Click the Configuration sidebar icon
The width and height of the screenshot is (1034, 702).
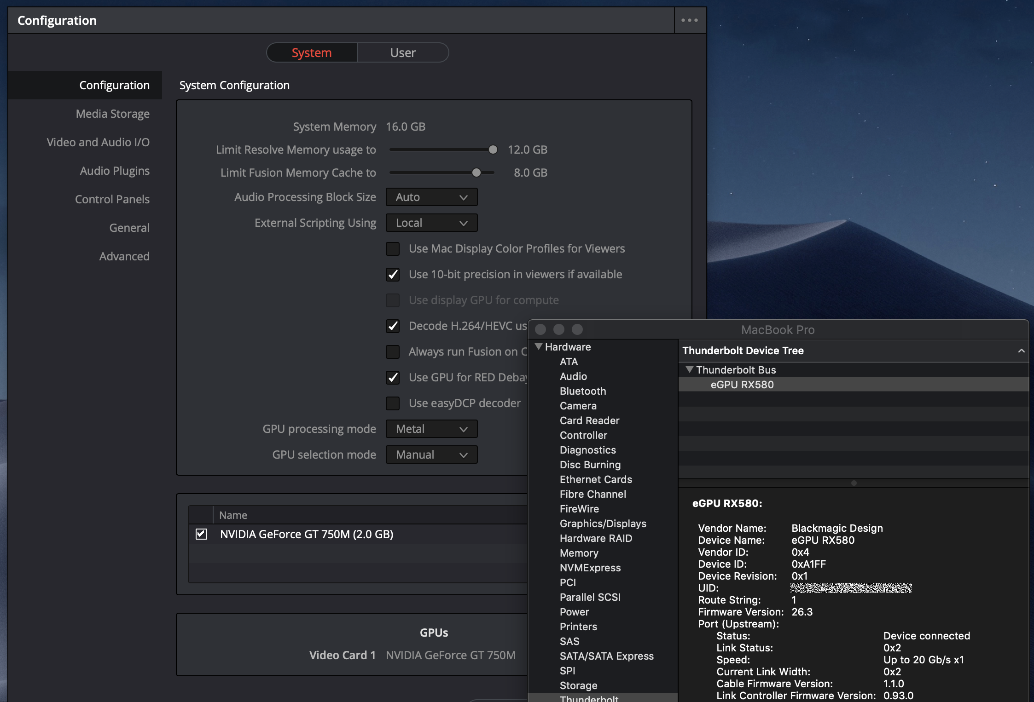pyautogui.click(x=113, y=85)
